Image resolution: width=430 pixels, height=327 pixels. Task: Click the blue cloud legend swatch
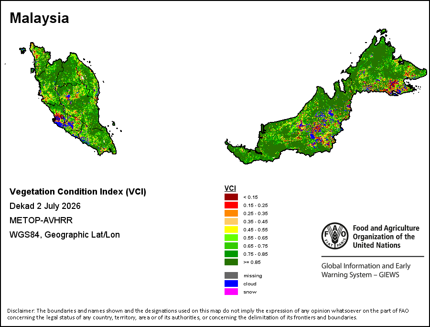pyautogui.click(x=231, y=283)
